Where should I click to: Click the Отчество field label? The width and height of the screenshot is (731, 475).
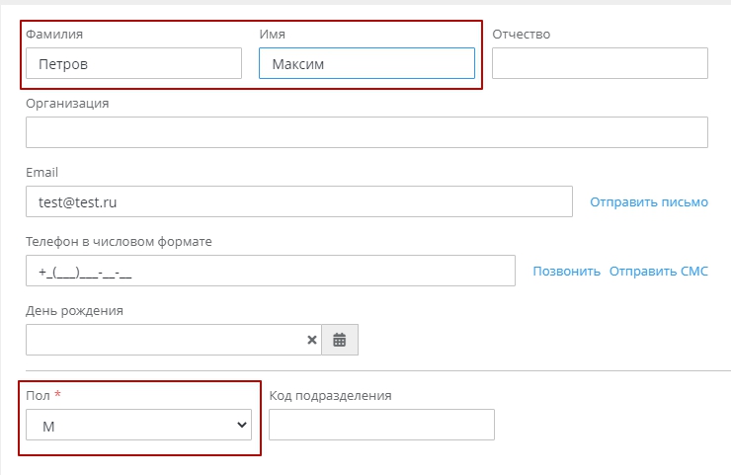click(521, 35)
